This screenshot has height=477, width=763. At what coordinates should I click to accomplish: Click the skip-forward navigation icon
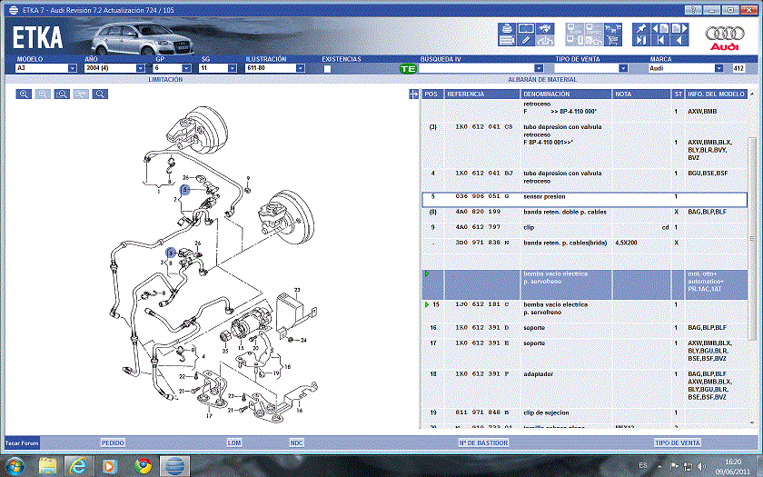(641, 40)
